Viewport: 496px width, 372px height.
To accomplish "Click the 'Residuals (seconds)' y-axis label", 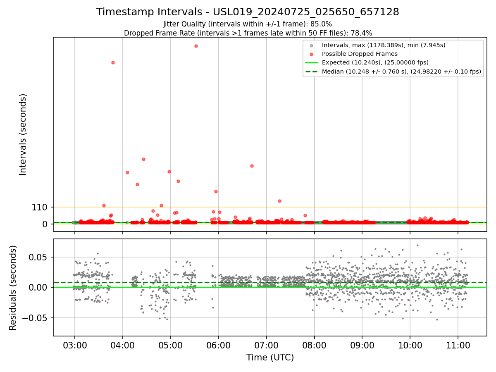I will coord(13,288).
